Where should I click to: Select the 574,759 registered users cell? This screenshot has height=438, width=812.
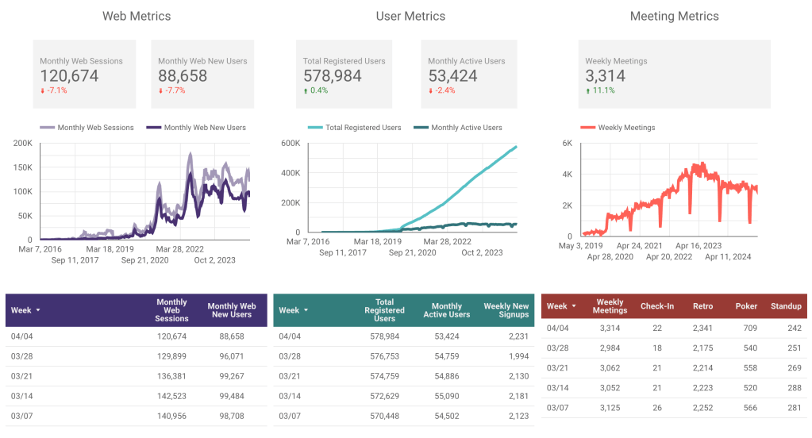coord(384,376)
